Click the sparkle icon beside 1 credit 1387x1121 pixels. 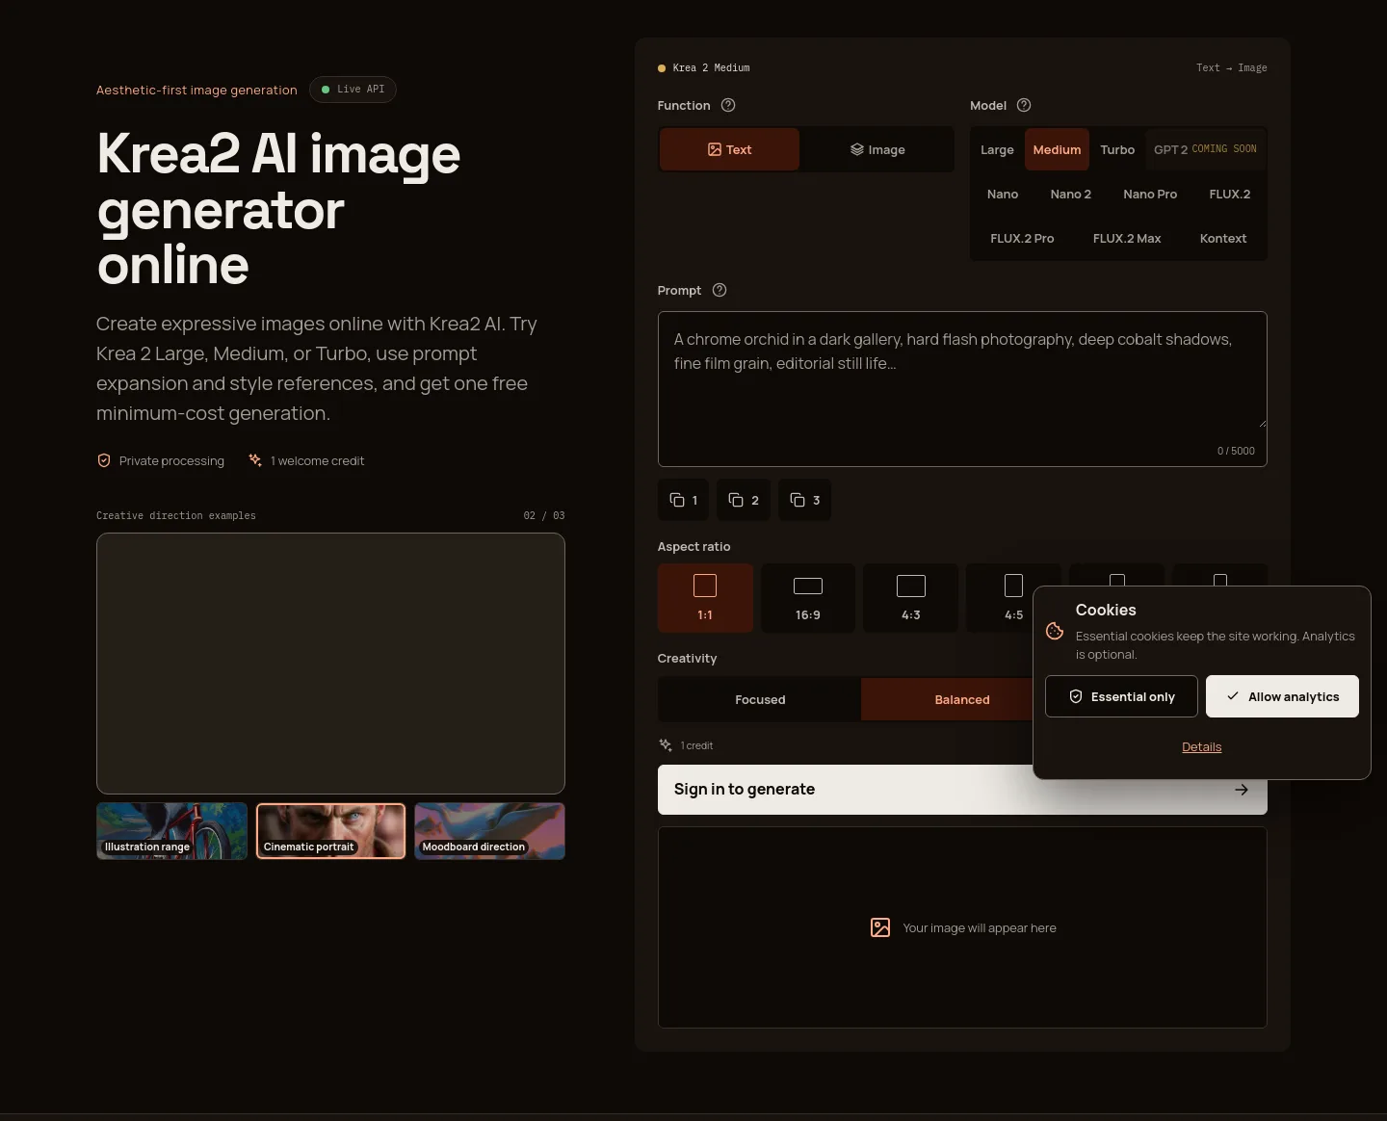point(666,745)
